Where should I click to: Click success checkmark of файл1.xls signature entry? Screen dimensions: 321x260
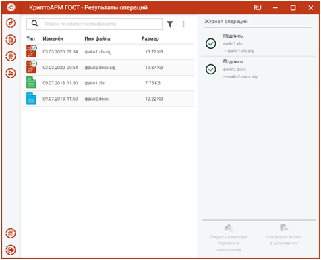pyautogui.click(x=211, y=43)
